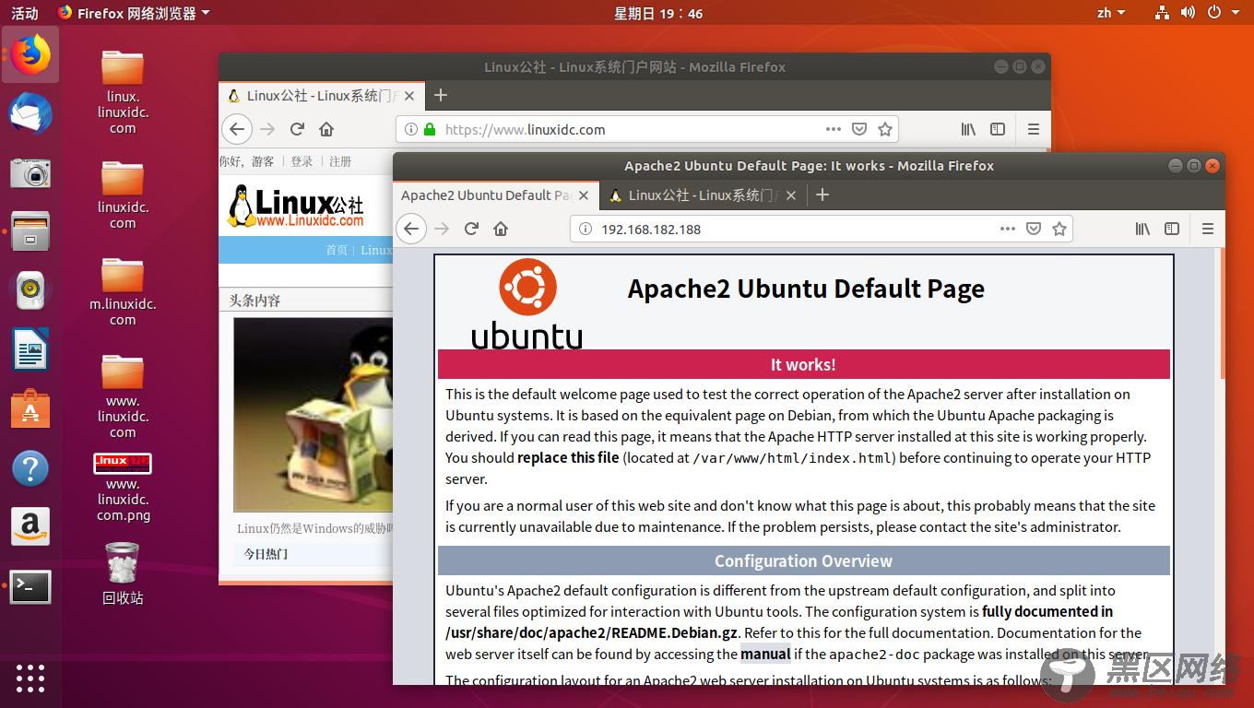Open the Help icon in dock
The width and height of the screenshot is (1254, 708).
coord(30,468)
